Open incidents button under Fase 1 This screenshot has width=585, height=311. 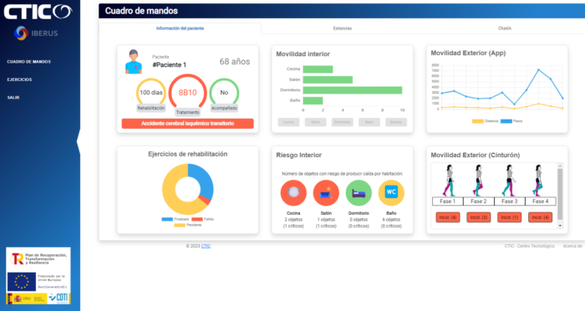pos(448,217)
